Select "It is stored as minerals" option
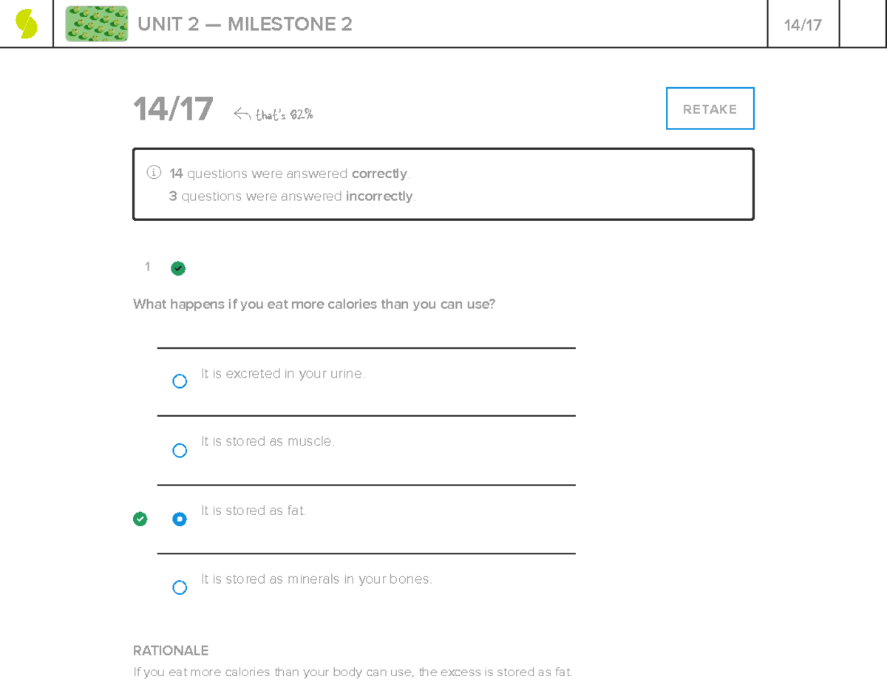The height and width of the screenshot is (685, 887). [180, 587]
